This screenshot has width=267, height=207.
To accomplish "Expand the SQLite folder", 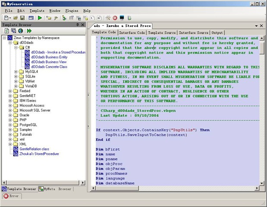I will 16,76.
